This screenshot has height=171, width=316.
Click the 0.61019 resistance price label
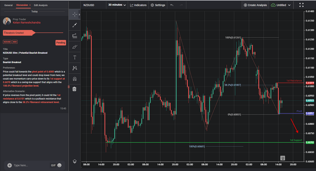coord(310,83)
